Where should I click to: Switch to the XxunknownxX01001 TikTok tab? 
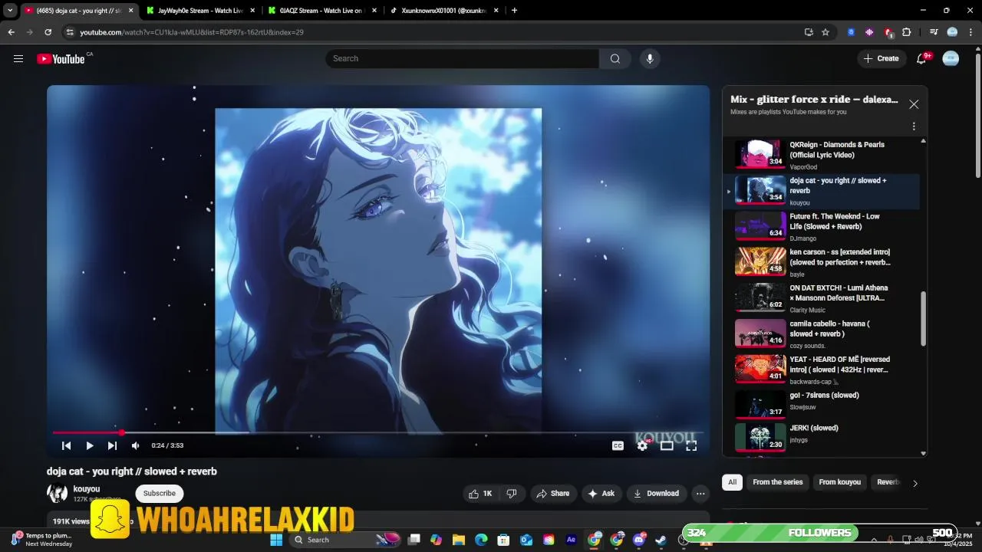(443, 11)
